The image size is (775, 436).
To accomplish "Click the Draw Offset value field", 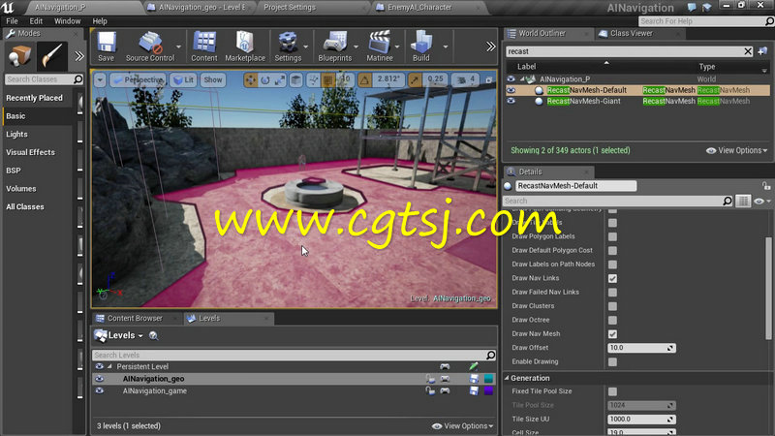I will pos(641,348).
